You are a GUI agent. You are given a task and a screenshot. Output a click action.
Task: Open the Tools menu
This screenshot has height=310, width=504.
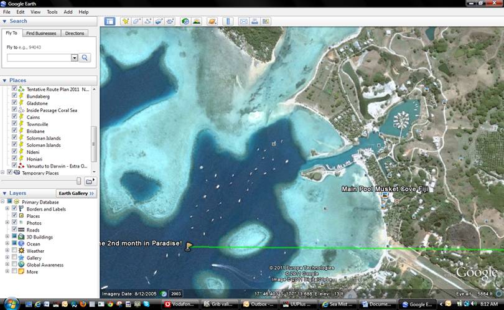coord(52,12)
